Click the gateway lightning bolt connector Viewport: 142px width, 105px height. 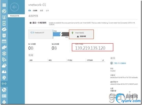(61, 34)
